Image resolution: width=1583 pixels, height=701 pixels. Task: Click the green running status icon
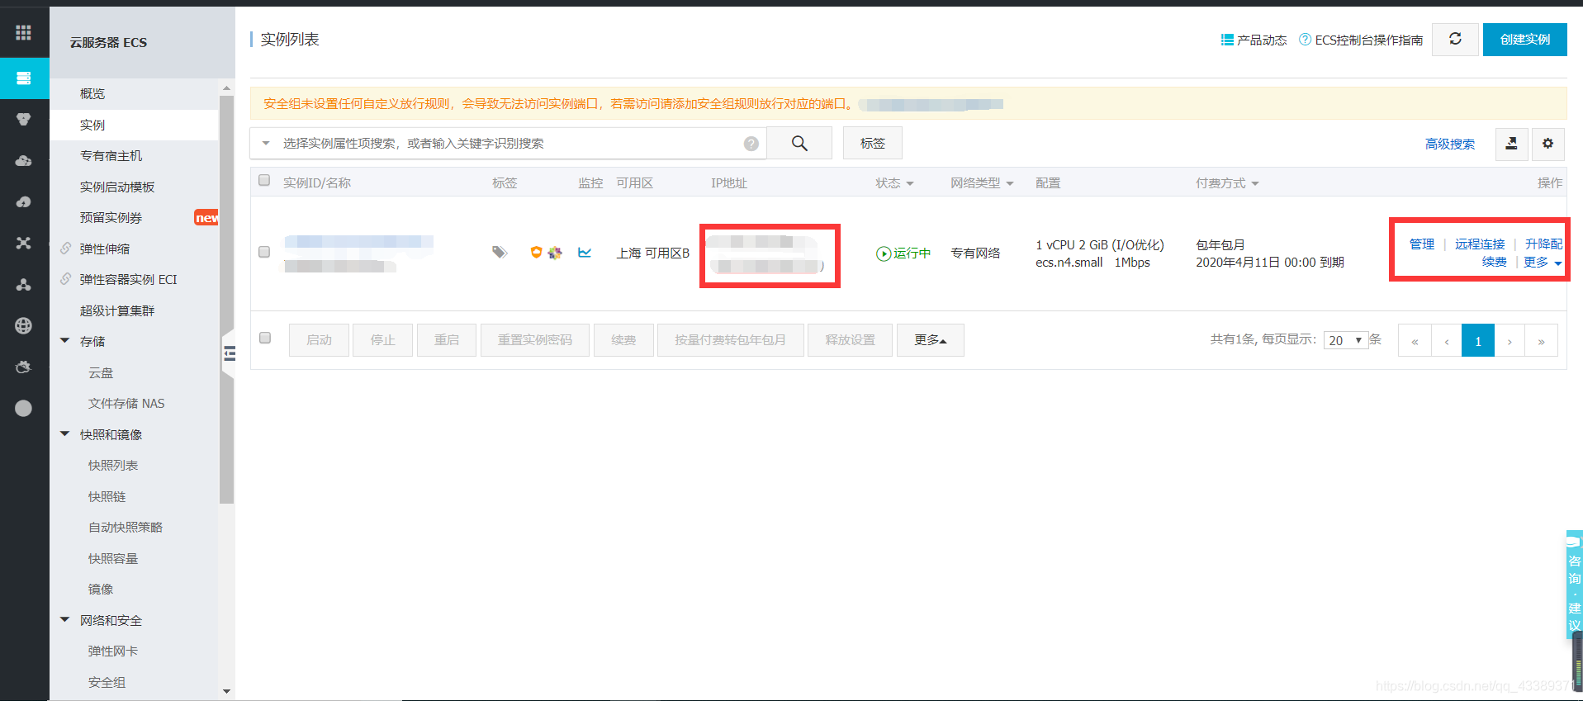tap(884, 253)
